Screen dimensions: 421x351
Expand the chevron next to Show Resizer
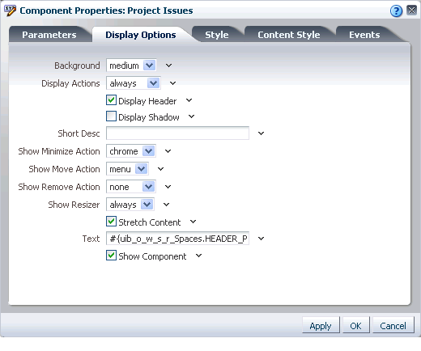[x=166, y=205]
